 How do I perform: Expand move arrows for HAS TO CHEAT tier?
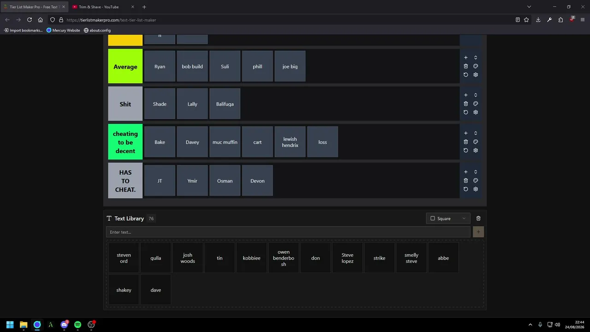coord(476,172)
